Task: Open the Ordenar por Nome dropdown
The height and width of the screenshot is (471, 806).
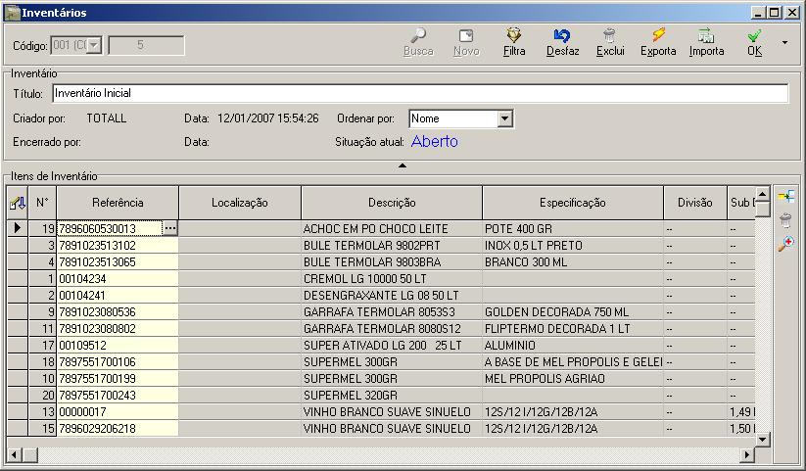Action: click(x=504, y=118)
